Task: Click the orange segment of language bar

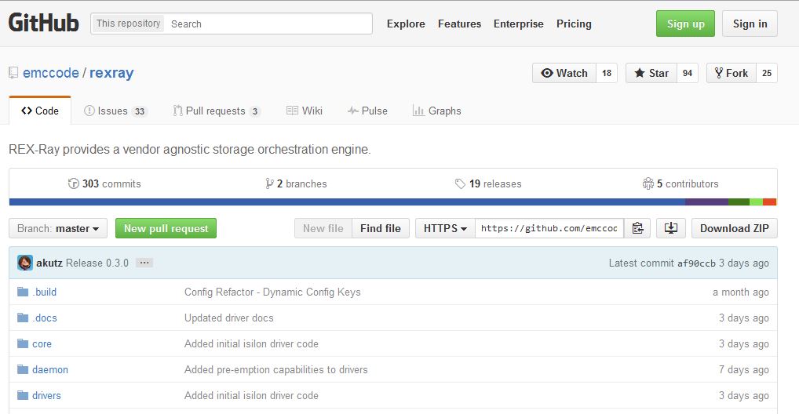Action: point(769,202)
